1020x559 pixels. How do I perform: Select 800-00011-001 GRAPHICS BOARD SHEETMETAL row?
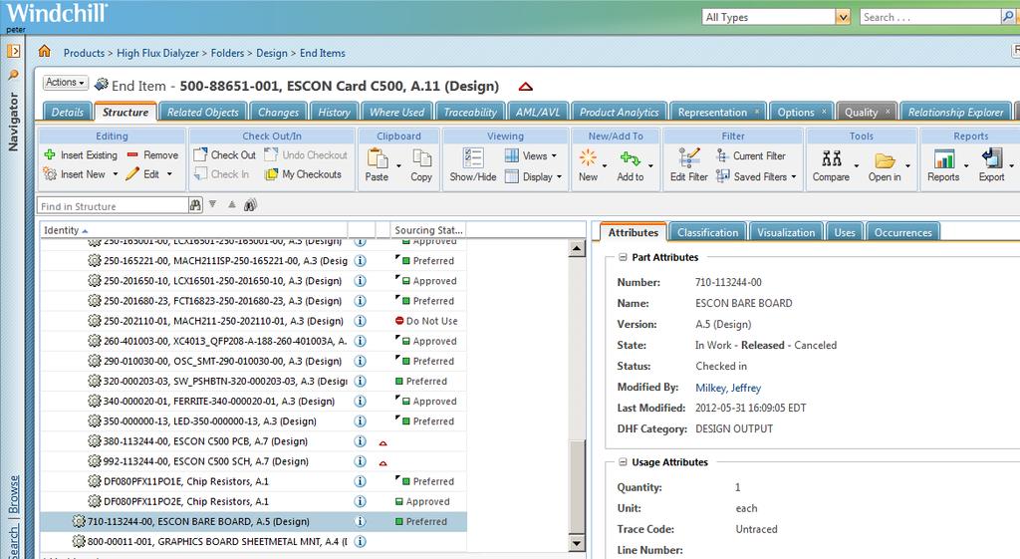pos(254,541)
